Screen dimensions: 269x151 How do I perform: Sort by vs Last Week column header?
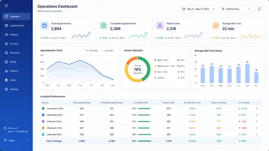point(244,103)
